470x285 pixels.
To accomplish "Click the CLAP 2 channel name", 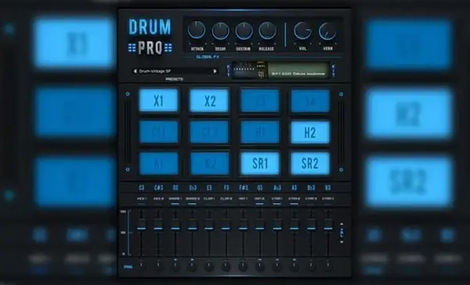I will click(x=226, y=199).
